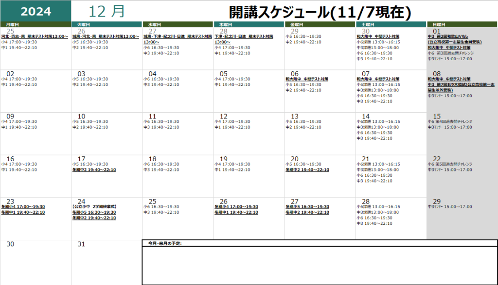498x285 pixels.
Task: Select the 12 月 month title
Action: click(107, 11)
